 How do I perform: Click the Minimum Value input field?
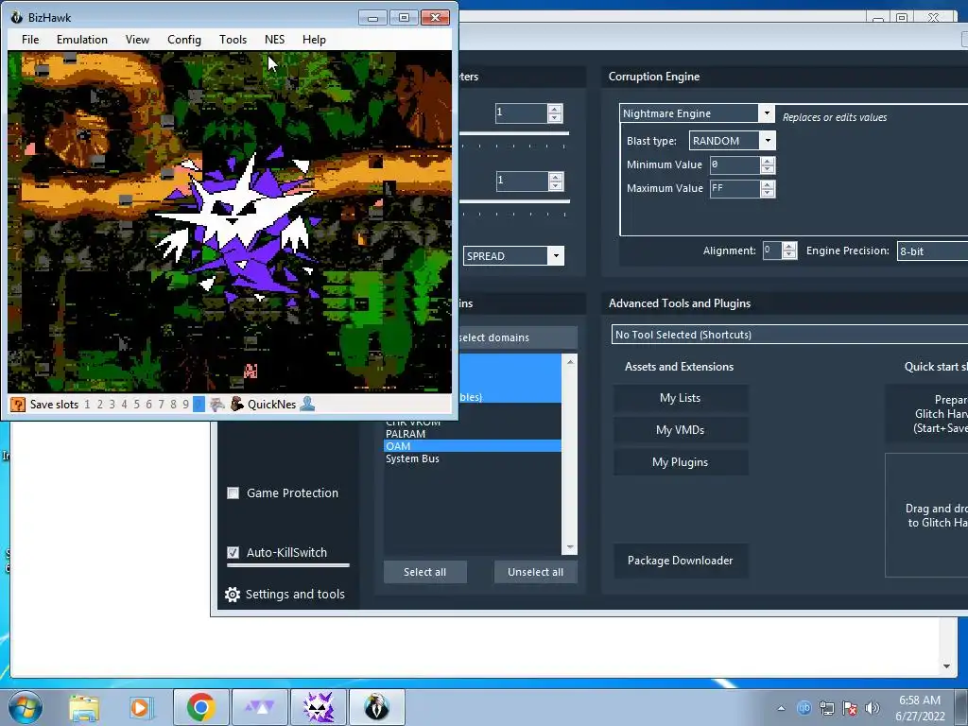click(735, 164)
